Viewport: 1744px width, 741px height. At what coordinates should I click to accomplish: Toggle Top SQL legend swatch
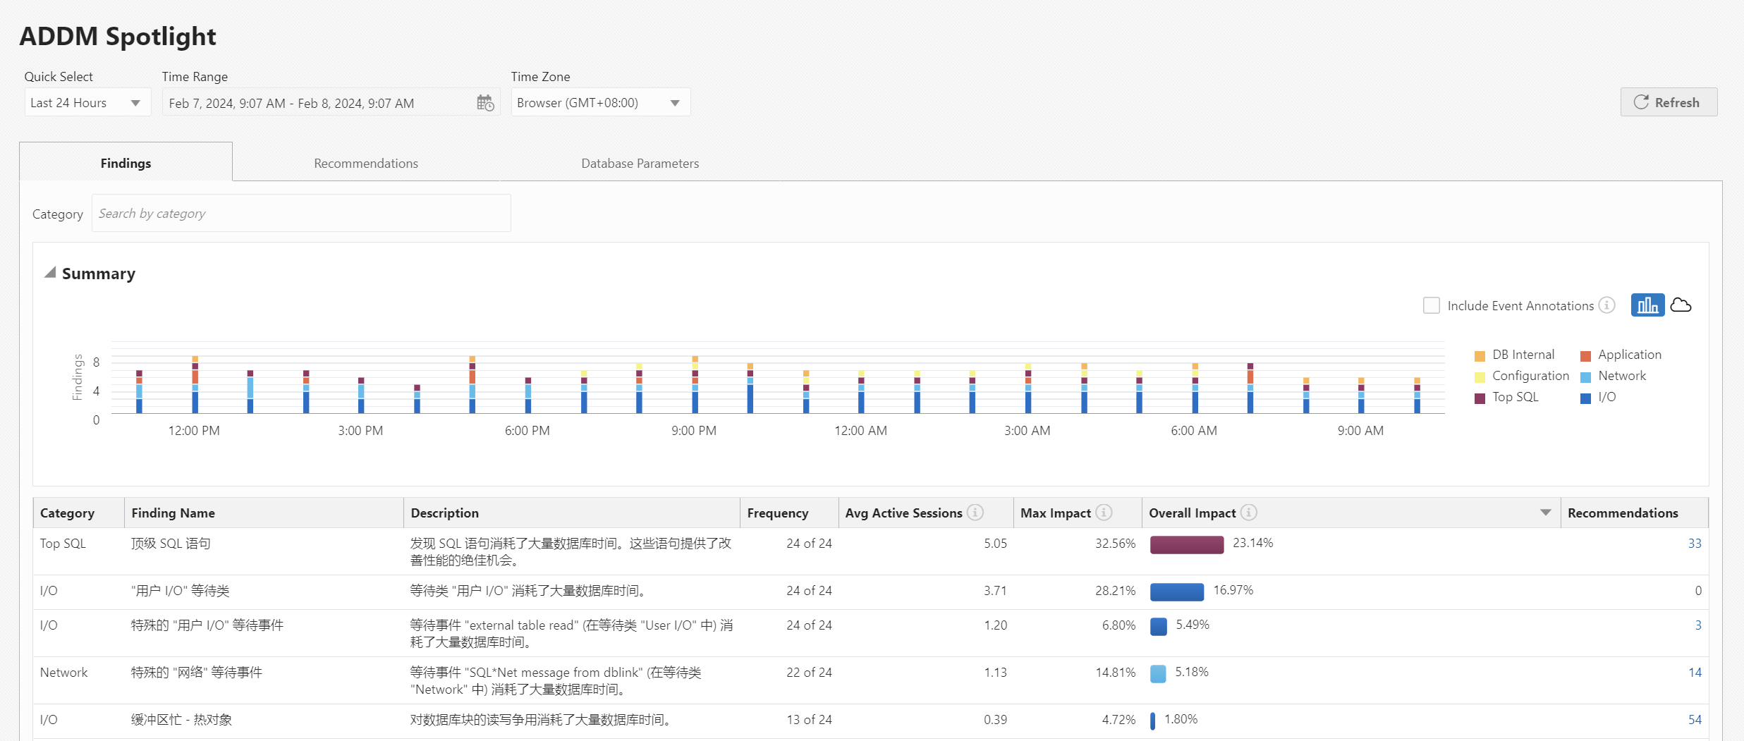1480,398
